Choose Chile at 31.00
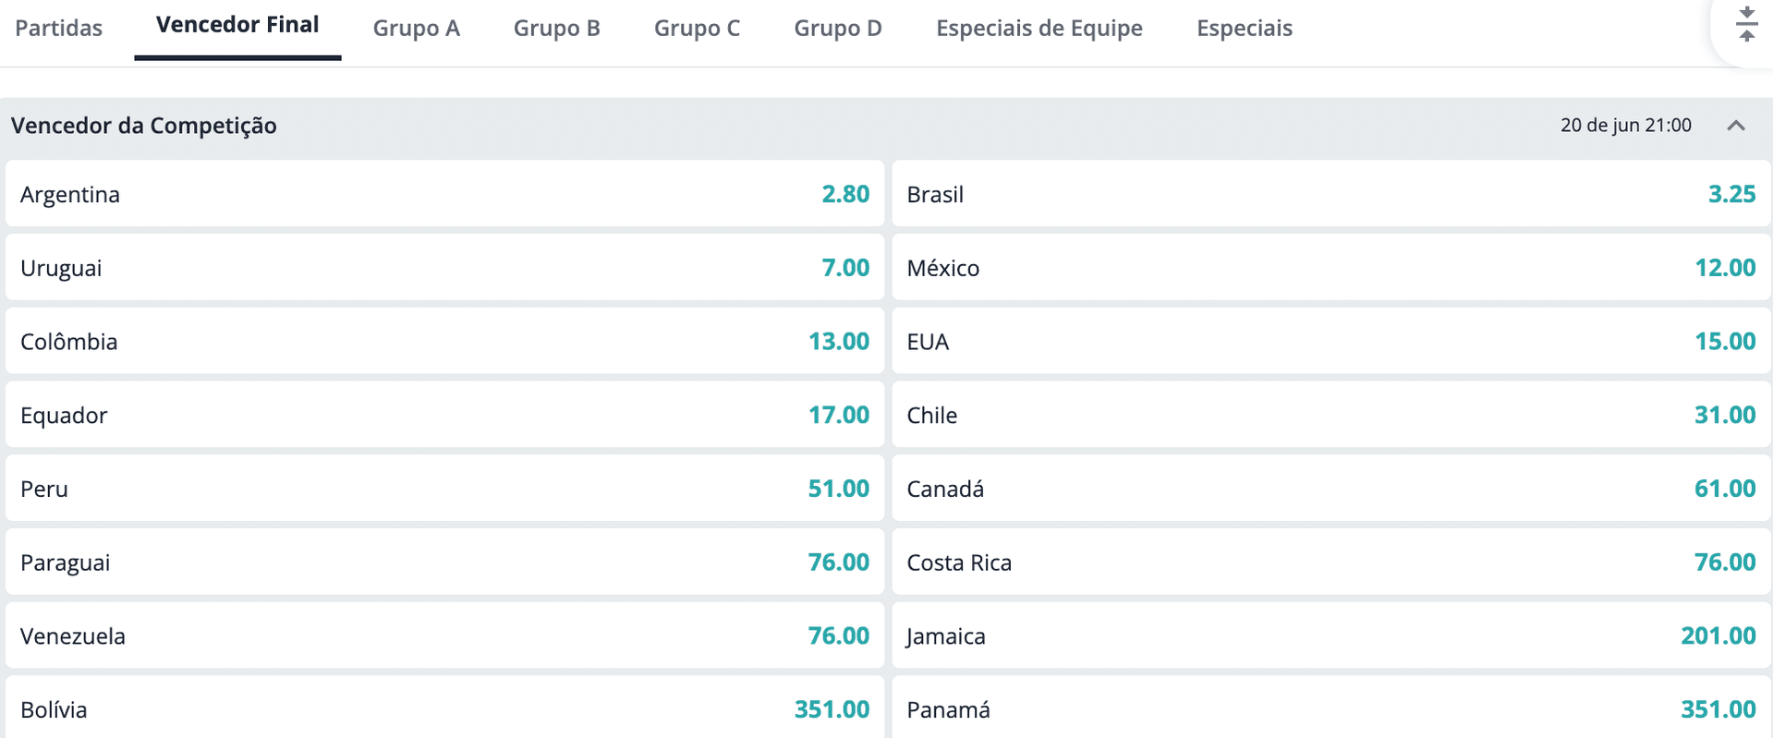The width and height of the screenshot is (1773, 738). pos(1331,415)
